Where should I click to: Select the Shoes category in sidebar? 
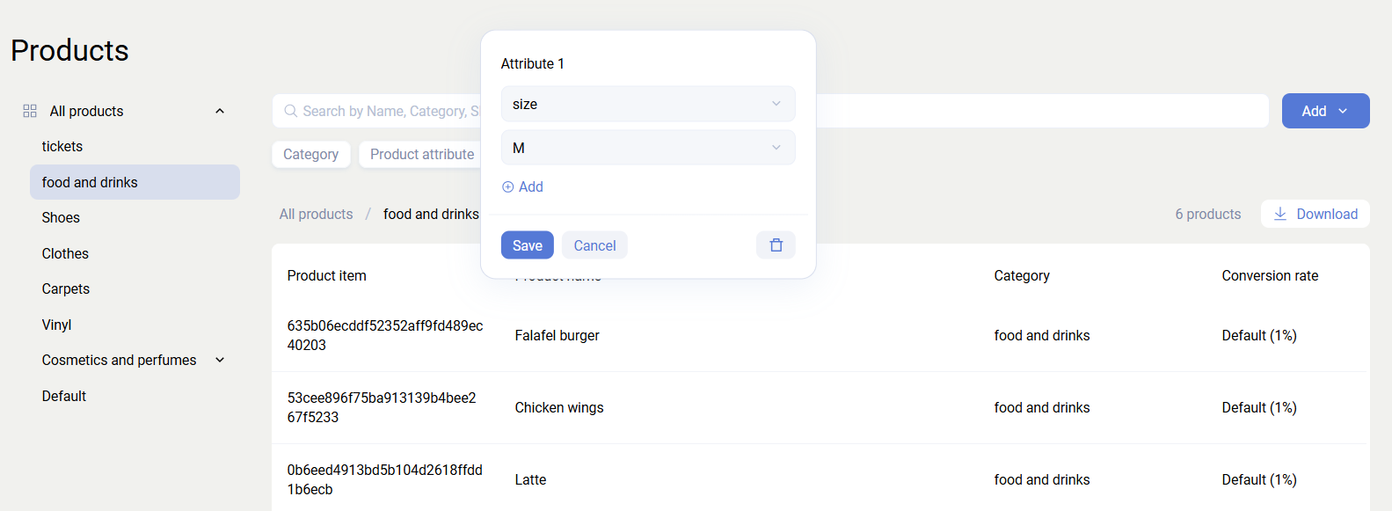61,217
